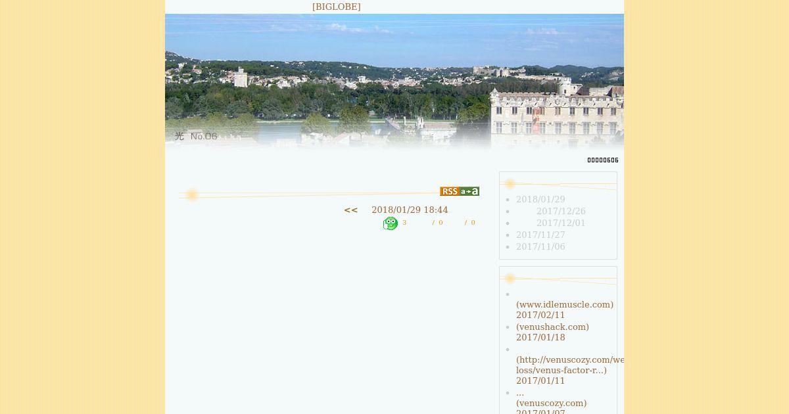Click the 2017/02/11 comment date
789x414 pixels.
click(x=540, y=315)
